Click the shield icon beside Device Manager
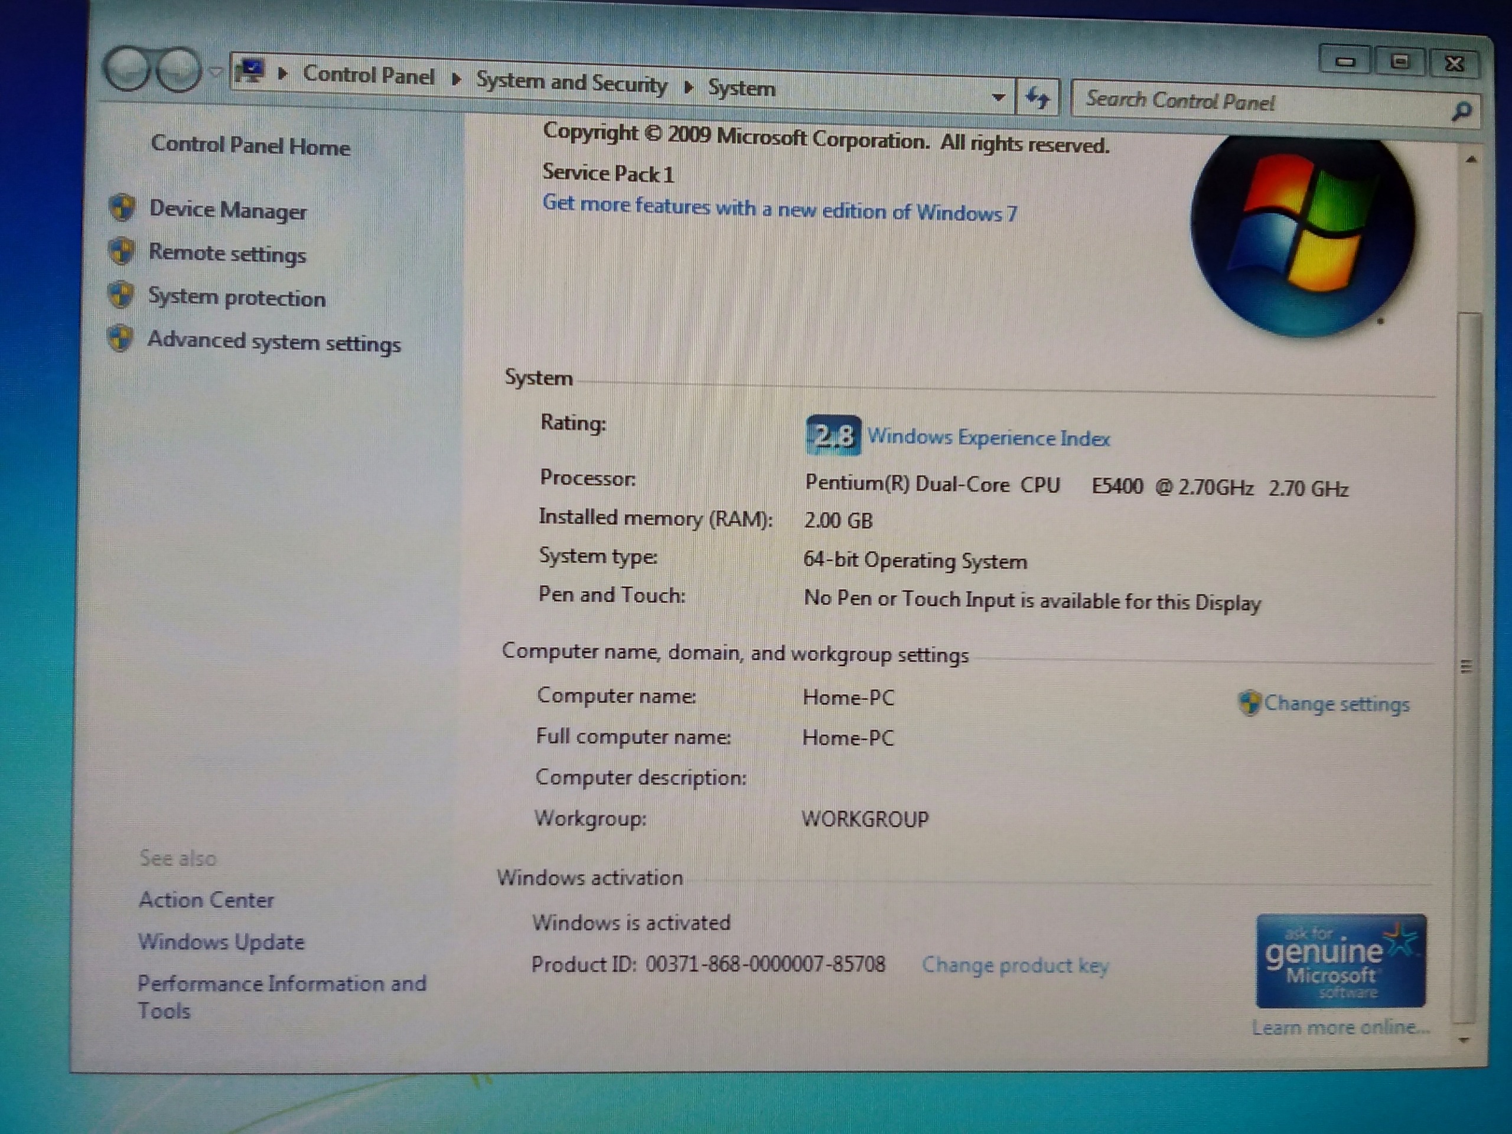Image resolution: width=1512 pixels, height=1134 pixels. pyautogui.click(x=122, y=208)
